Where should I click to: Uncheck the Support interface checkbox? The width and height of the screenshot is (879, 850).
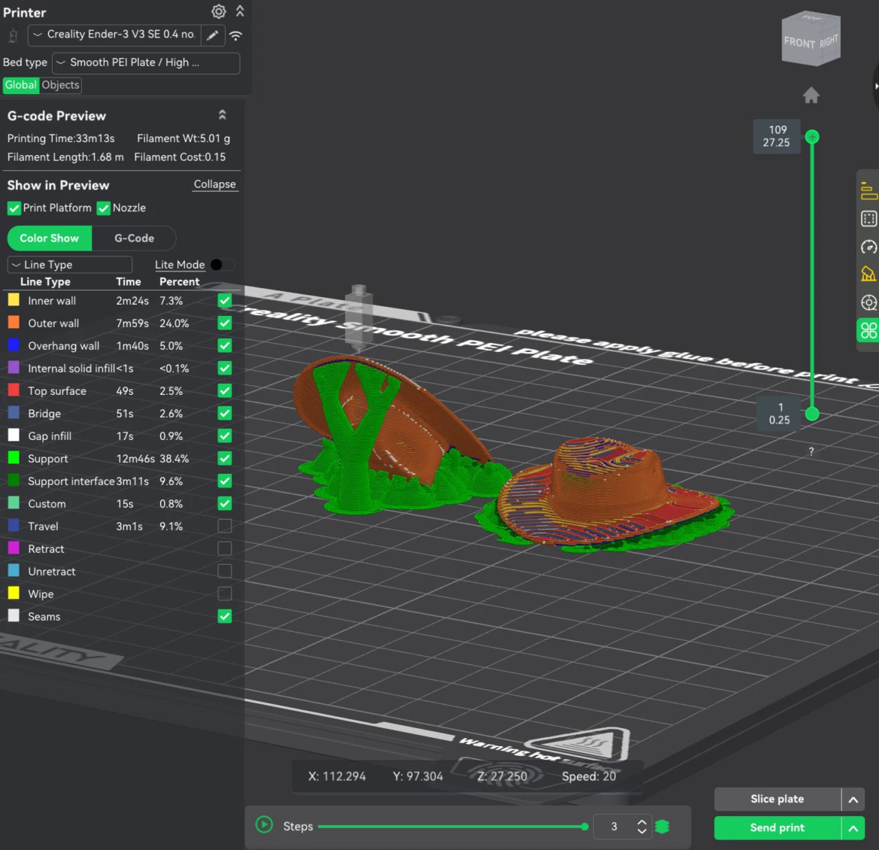click(225, 481)
